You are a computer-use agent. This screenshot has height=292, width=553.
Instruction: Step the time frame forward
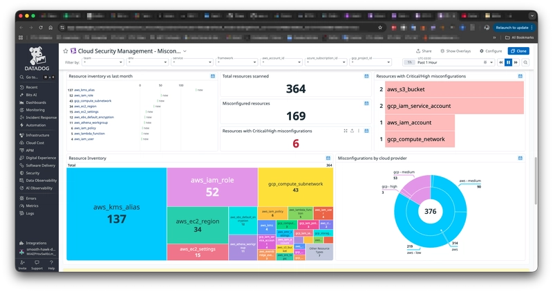point(516,62)
